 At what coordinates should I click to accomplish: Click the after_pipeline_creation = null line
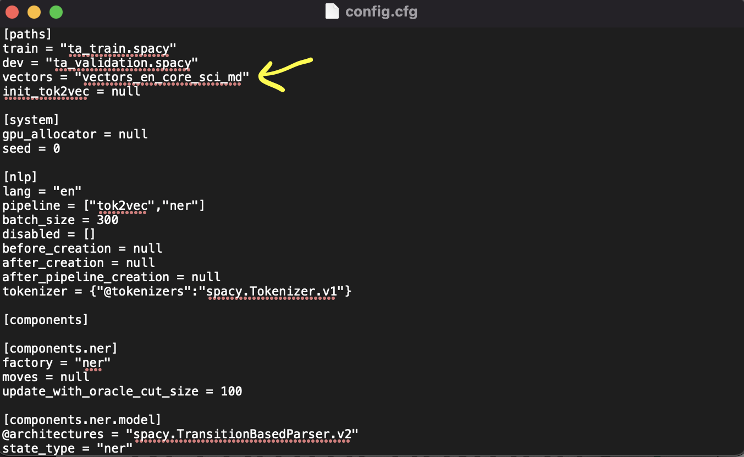point(112,277)
